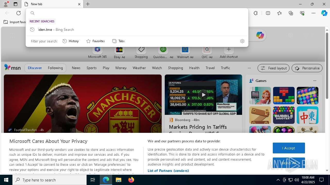Click I Accept cookies button
Viewport: 330px width, 185px height.
[289, 148]
